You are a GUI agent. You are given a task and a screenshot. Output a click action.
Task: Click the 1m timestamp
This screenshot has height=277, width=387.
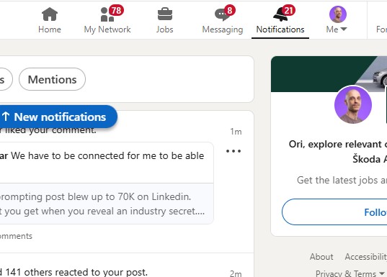236,132
